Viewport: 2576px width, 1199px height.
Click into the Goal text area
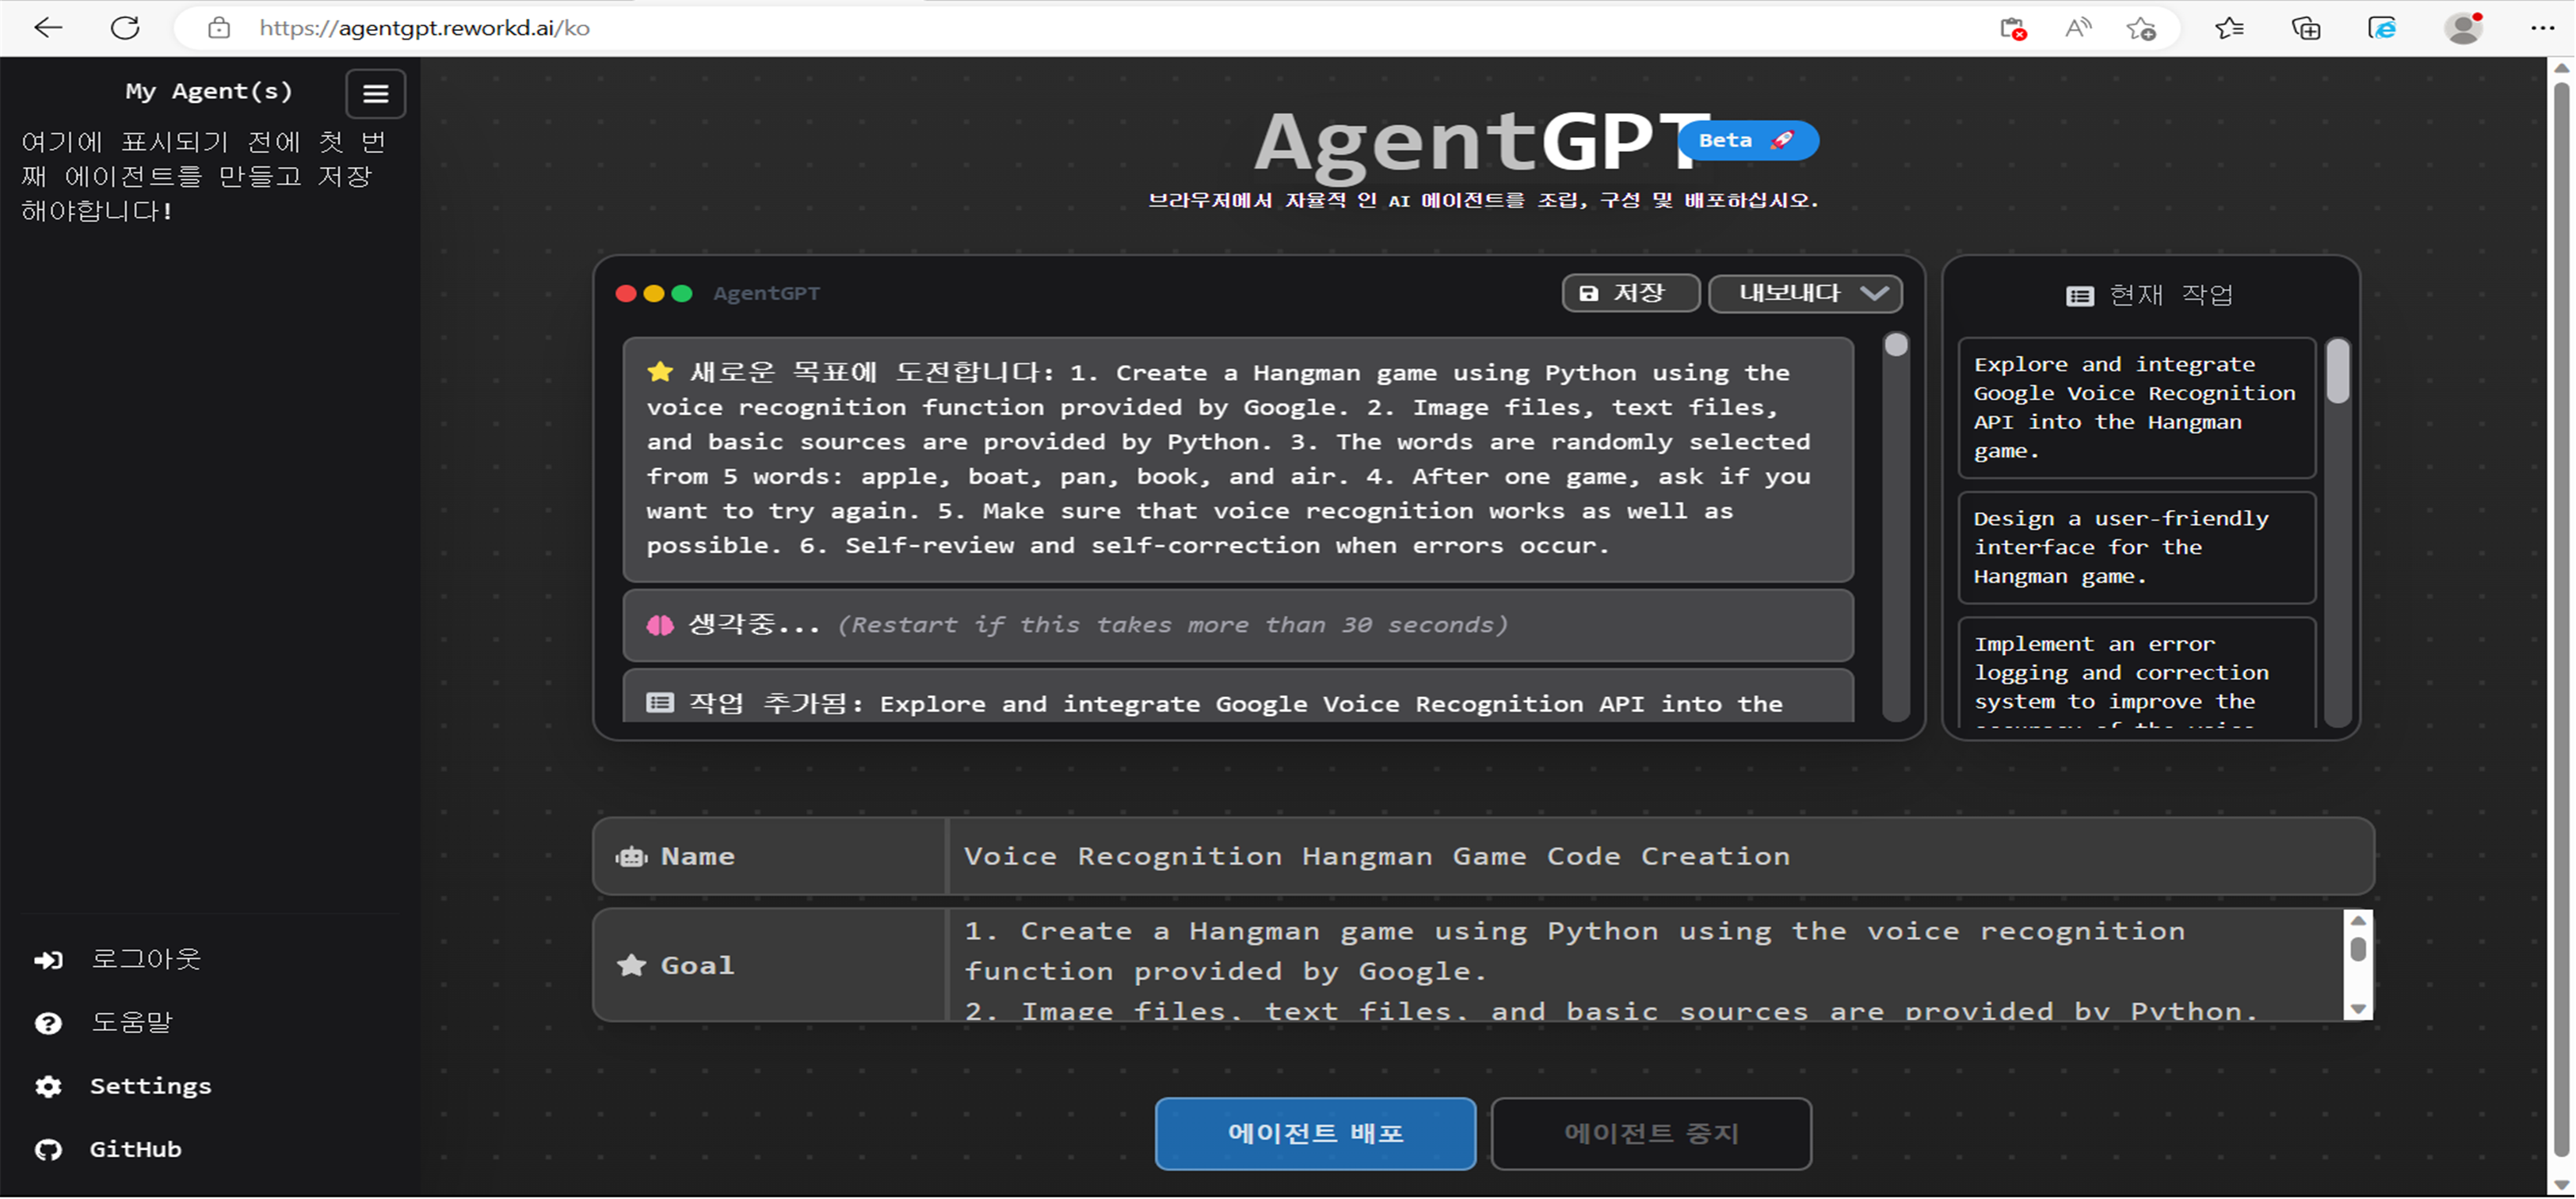[1645, 965]
